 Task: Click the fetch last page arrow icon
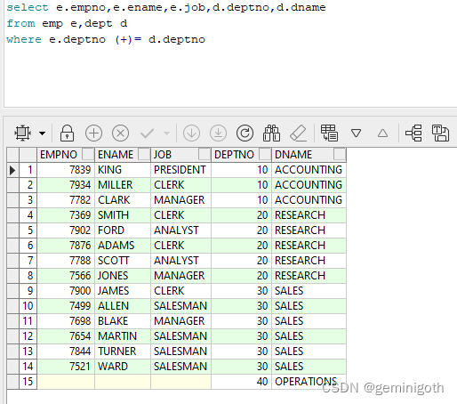click(218, 133)
